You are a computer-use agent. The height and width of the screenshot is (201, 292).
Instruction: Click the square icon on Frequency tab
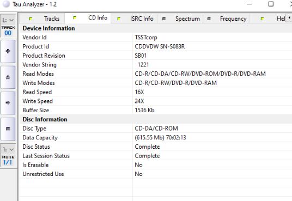(x=209, y=19)
